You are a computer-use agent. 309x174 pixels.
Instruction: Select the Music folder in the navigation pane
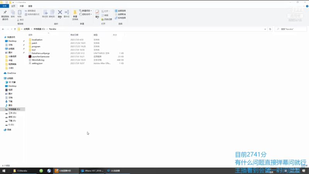(x=10, y=105)
